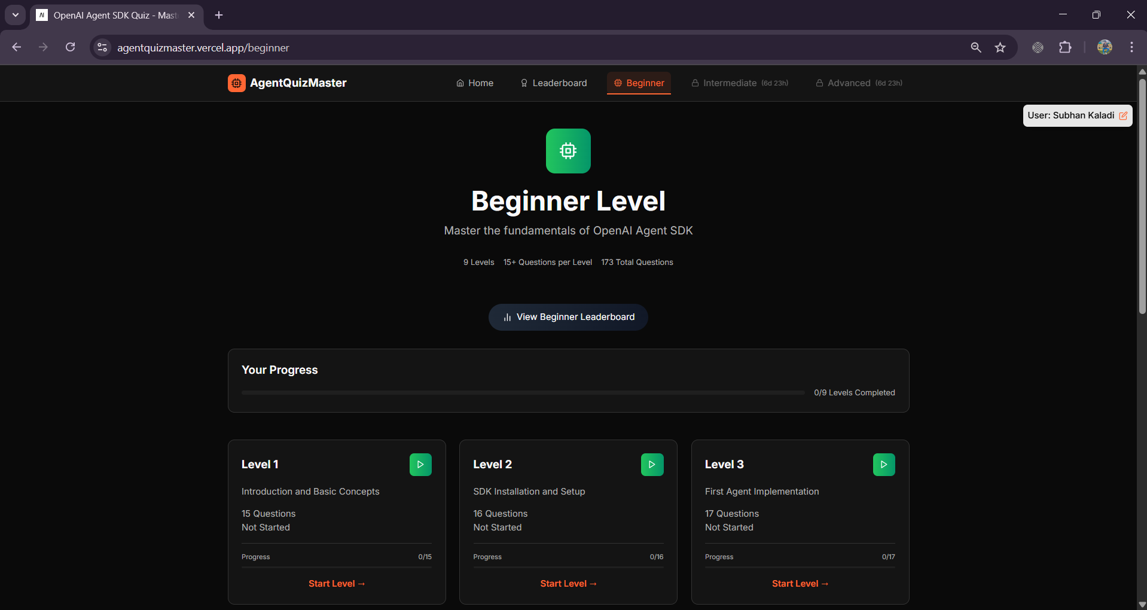Click the green play icon on Level 2
1147x610 pixels.
click(x=652, y=465)
